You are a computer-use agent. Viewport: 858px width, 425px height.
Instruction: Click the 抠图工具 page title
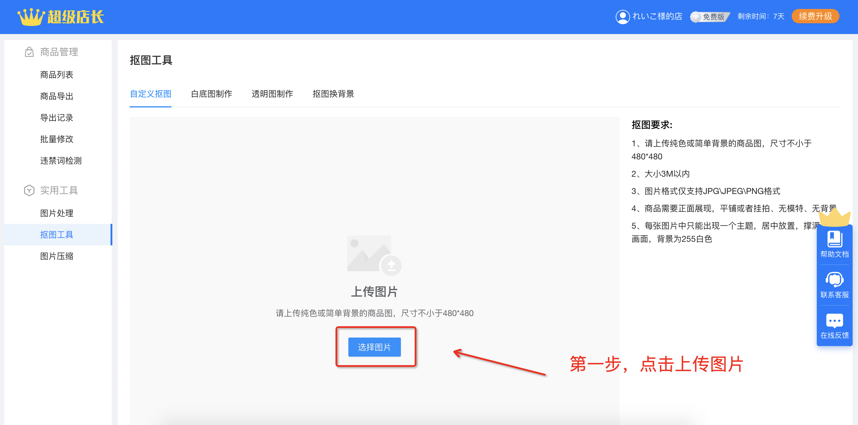151,60
